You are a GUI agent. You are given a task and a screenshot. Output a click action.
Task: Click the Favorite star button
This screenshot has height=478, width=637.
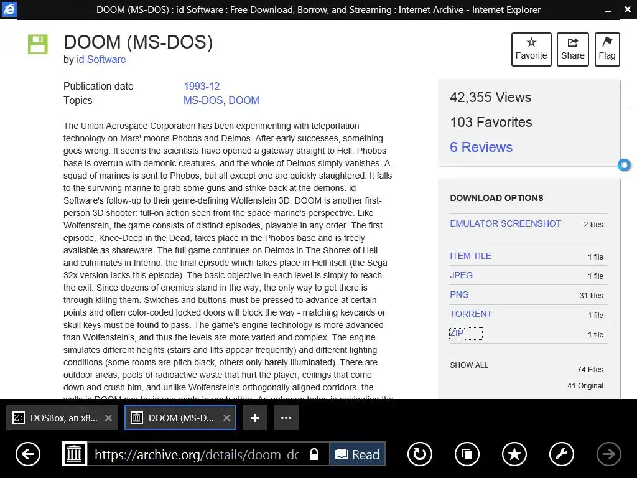point(531,49)
